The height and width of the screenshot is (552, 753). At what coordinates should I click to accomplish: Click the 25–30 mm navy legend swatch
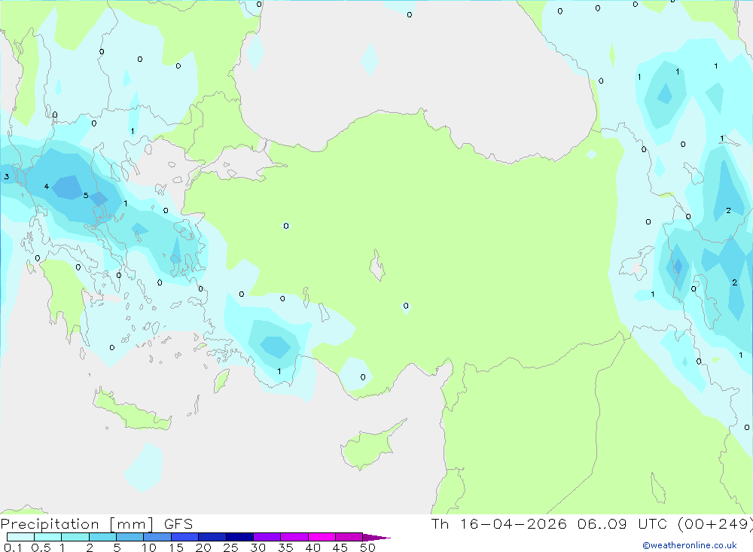[239, 537]
